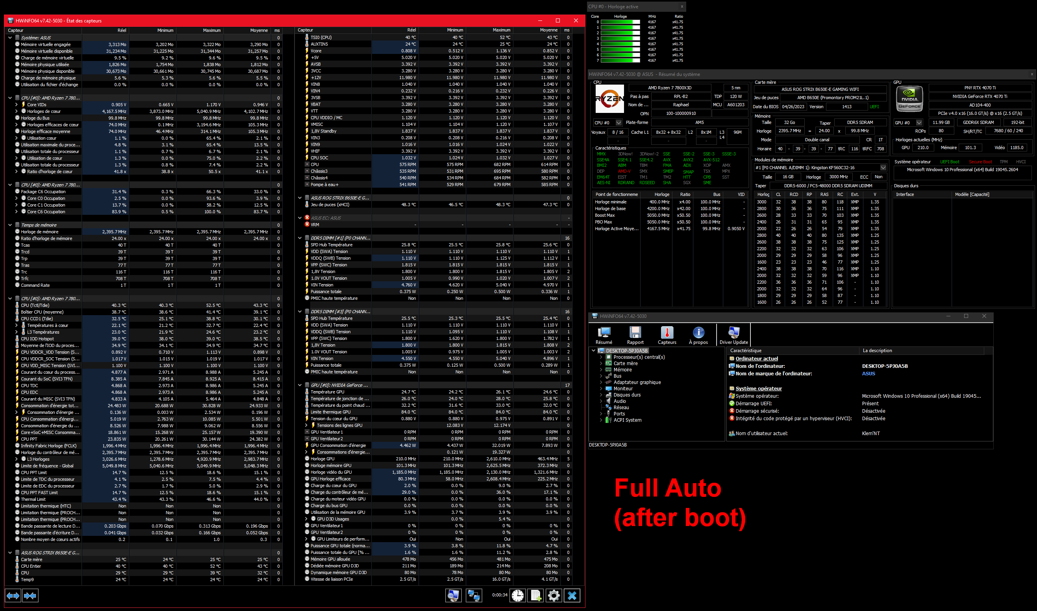This screenshot has width=1037, height=611.
Task: Expand Processeur(s) central(s) tree node arrow
Action: coord(601,357)
